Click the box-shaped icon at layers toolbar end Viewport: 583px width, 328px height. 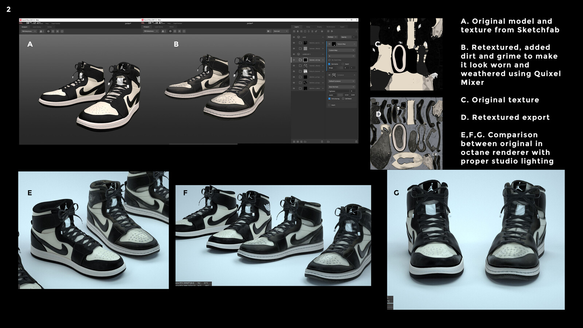coord(322,31)
